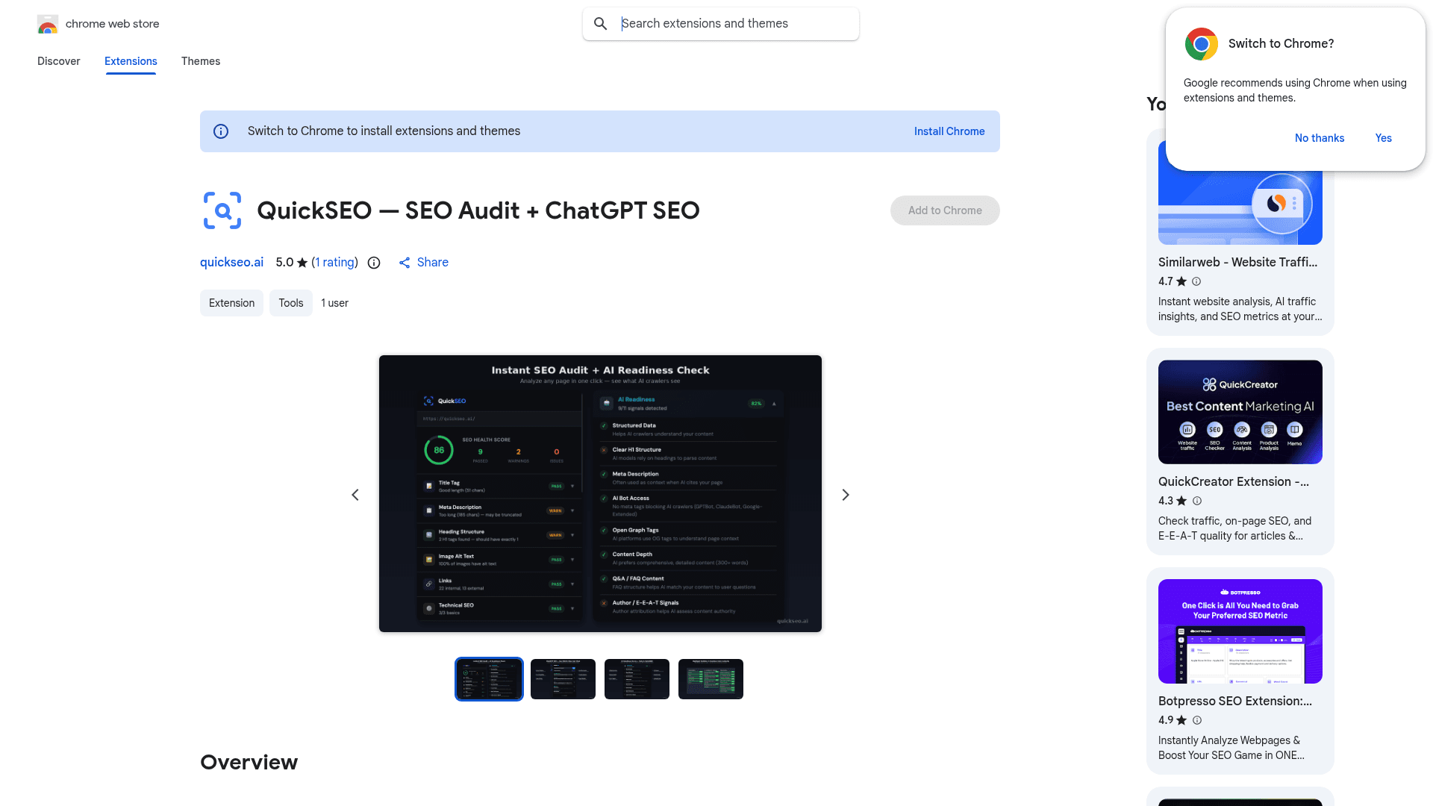View reviews via the 1 rating link
1433x806 pixels.
coord(334,262)
